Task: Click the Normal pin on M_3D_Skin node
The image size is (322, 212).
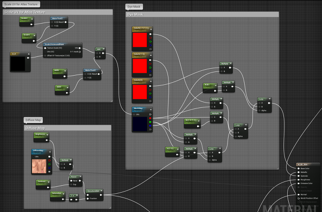Action: (298, 194)
